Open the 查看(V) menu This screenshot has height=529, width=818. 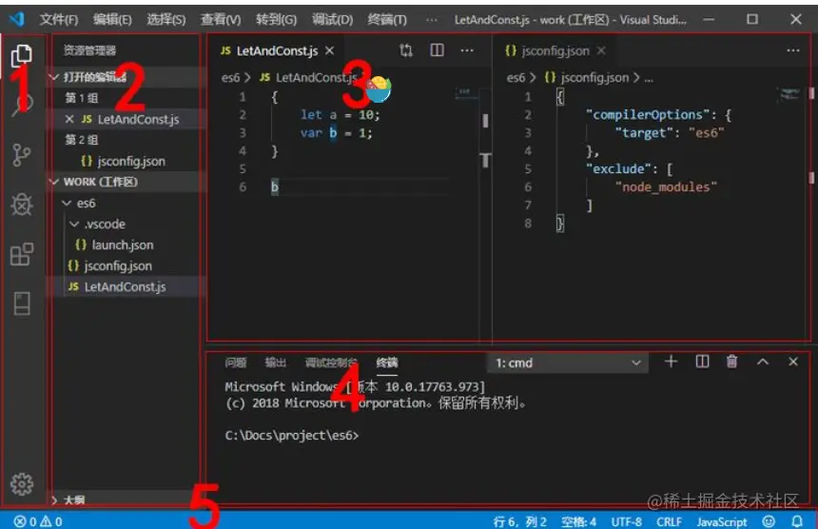[221, 20]
